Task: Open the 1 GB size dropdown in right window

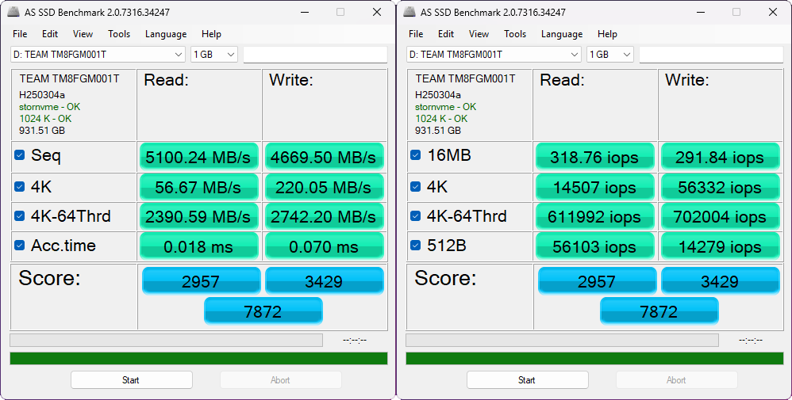Action: coord(610,55)
